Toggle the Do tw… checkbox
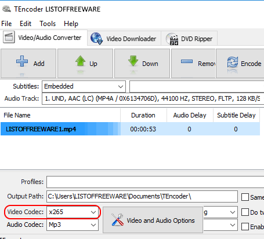Image resolution: width=264 pixels, height=239 pixels. pyautogui.click(x=245, y=212)
